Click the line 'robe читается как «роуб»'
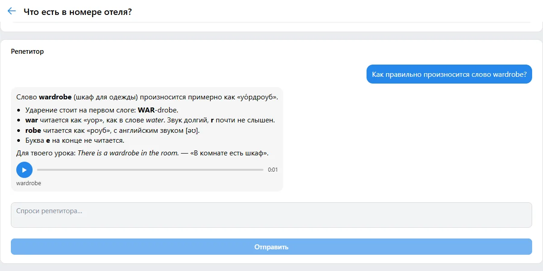Viewport: 543px width, 271px height. [112, 131]
